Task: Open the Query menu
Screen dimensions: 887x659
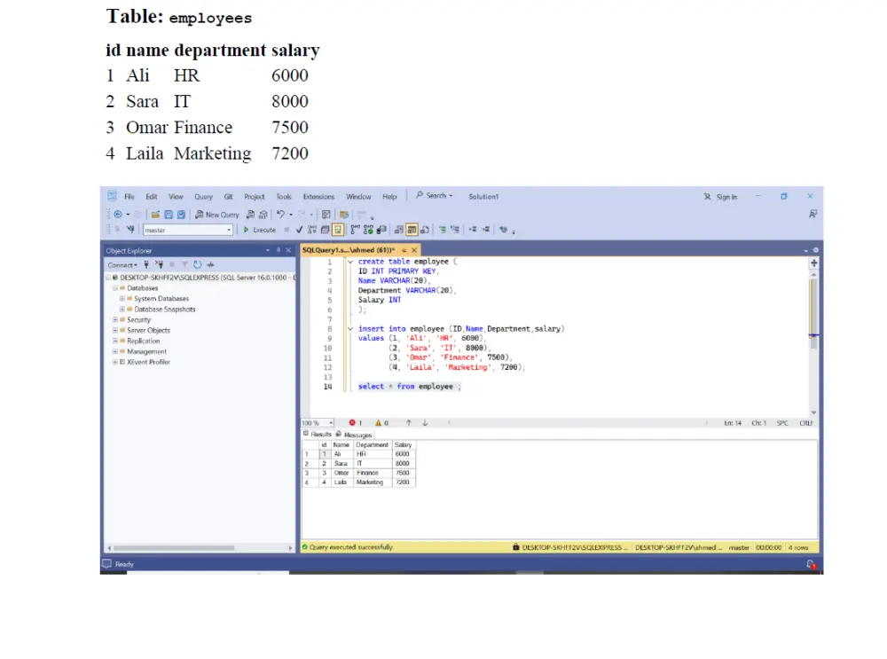Action: 203,197
